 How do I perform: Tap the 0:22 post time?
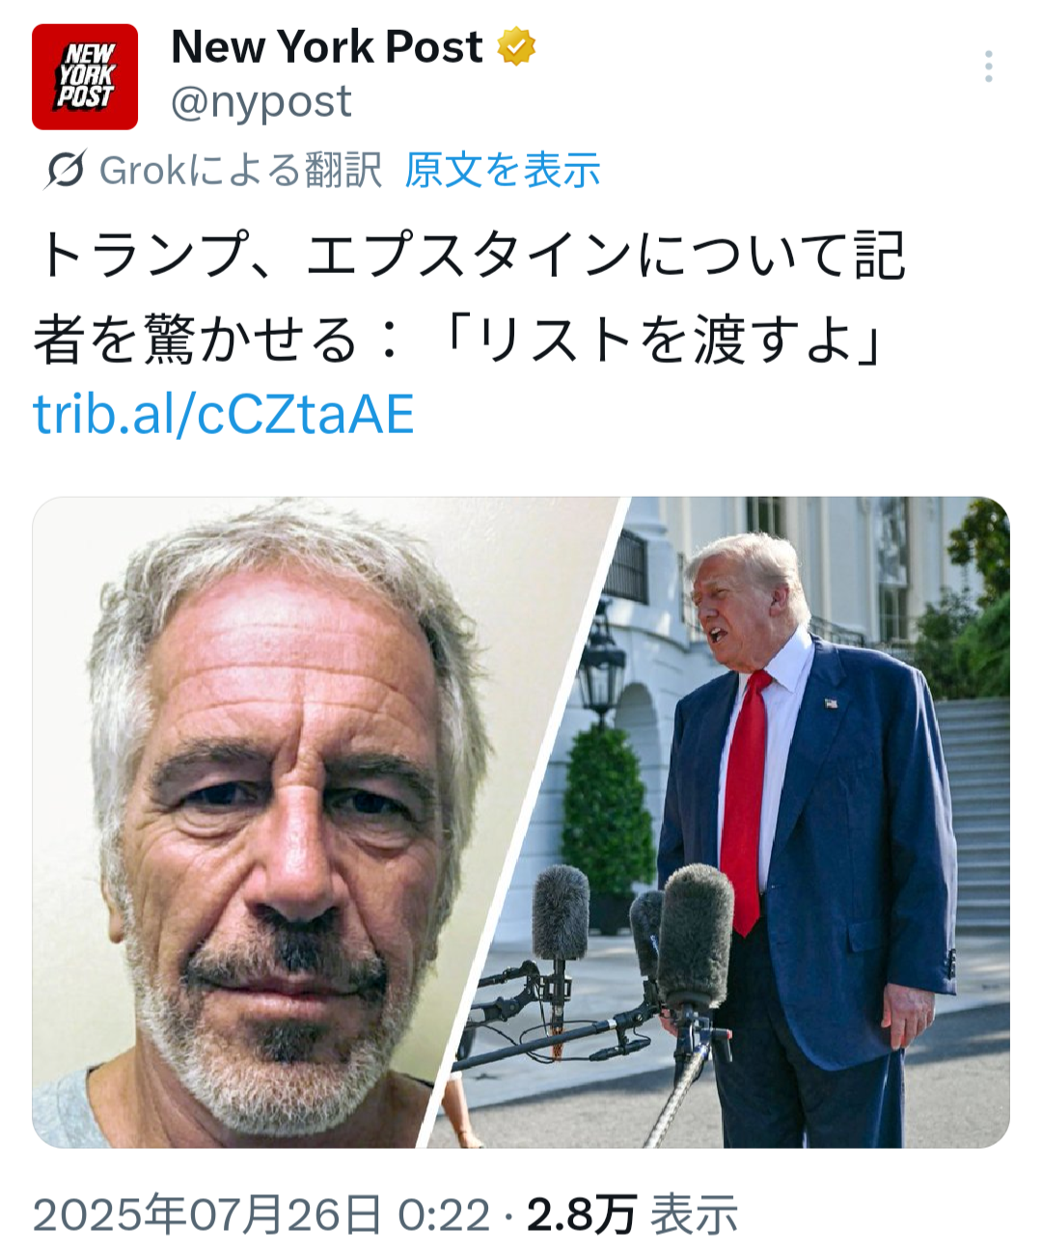point(444,1214)
